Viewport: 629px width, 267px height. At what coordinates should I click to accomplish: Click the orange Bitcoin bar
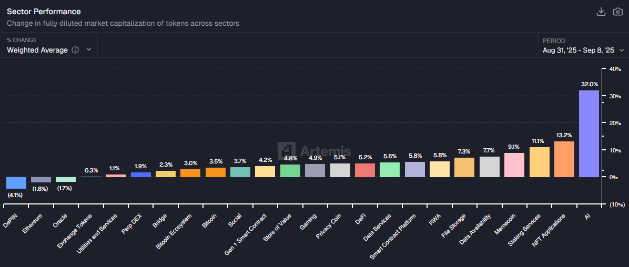[215, 172]
